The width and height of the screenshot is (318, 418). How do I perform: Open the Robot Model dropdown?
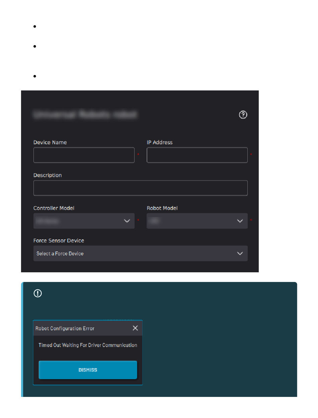coord(197,221)
